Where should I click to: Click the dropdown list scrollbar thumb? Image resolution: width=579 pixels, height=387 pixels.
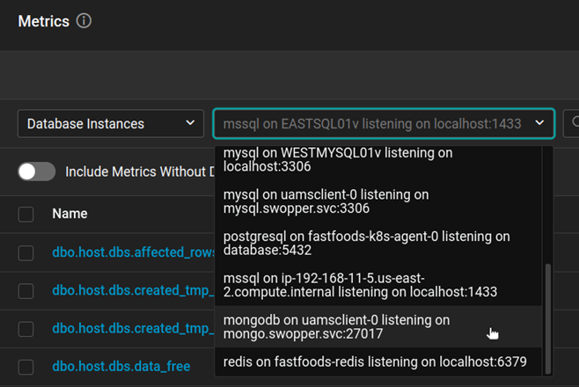point(550,317)
